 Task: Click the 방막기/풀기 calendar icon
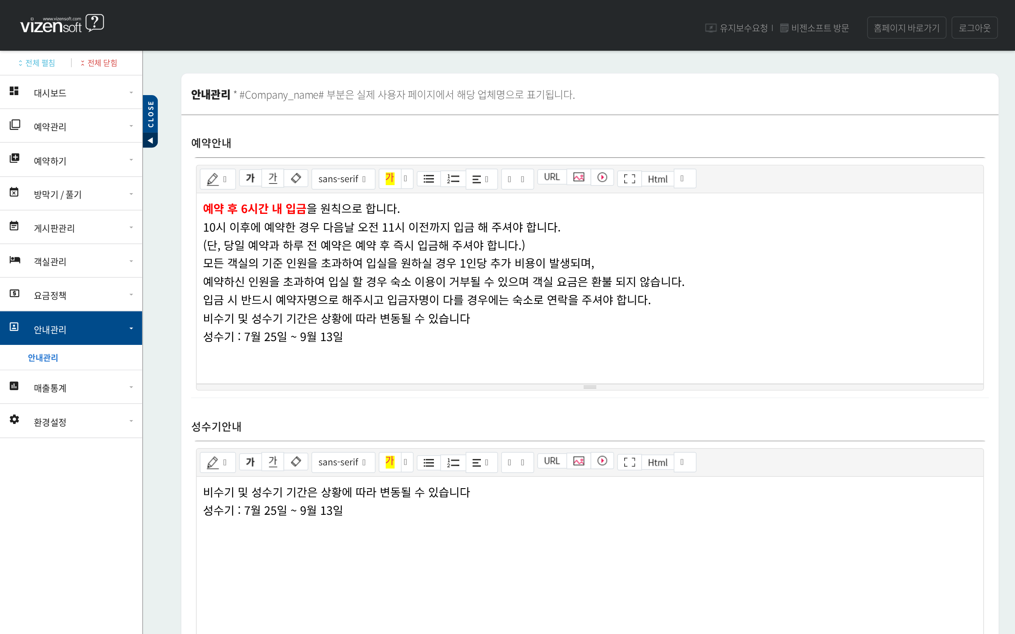pyautogui.click(x=14, y=192)
